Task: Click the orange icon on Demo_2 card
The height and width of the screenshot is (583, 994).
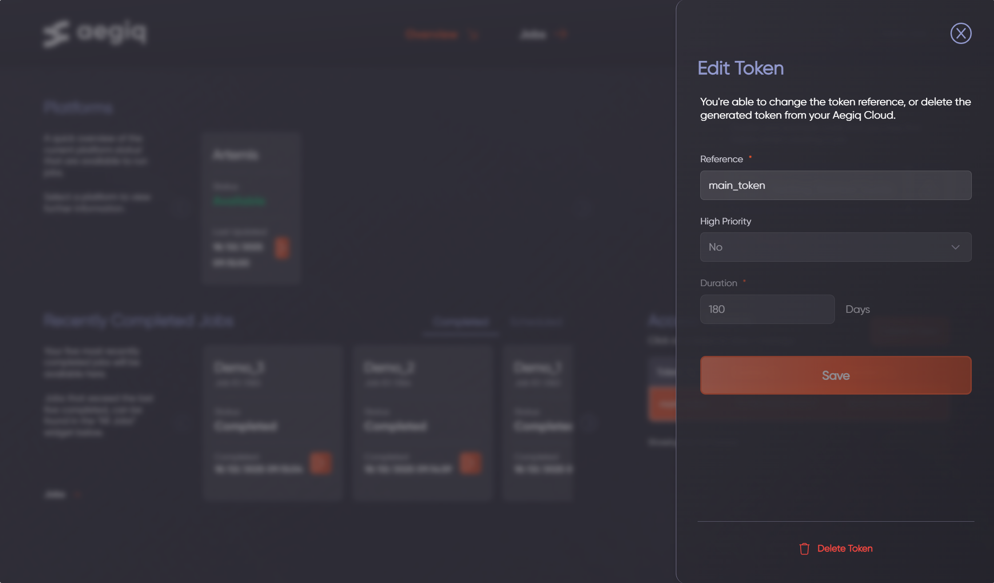Action: coord(470,463)
